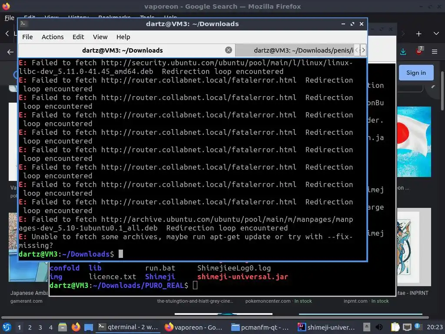Viewport: 445px width, 334px height.
Task: Open the Actions menu in qterminal
Action: tap(53, 37)
